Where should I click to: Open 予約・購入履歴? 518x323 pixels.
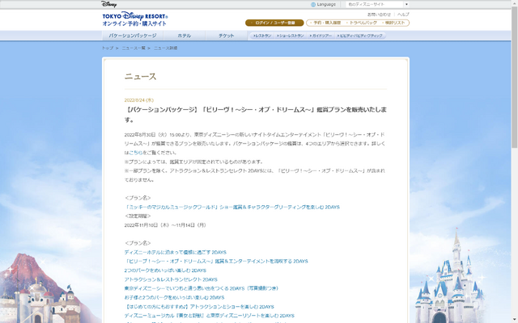325,23
